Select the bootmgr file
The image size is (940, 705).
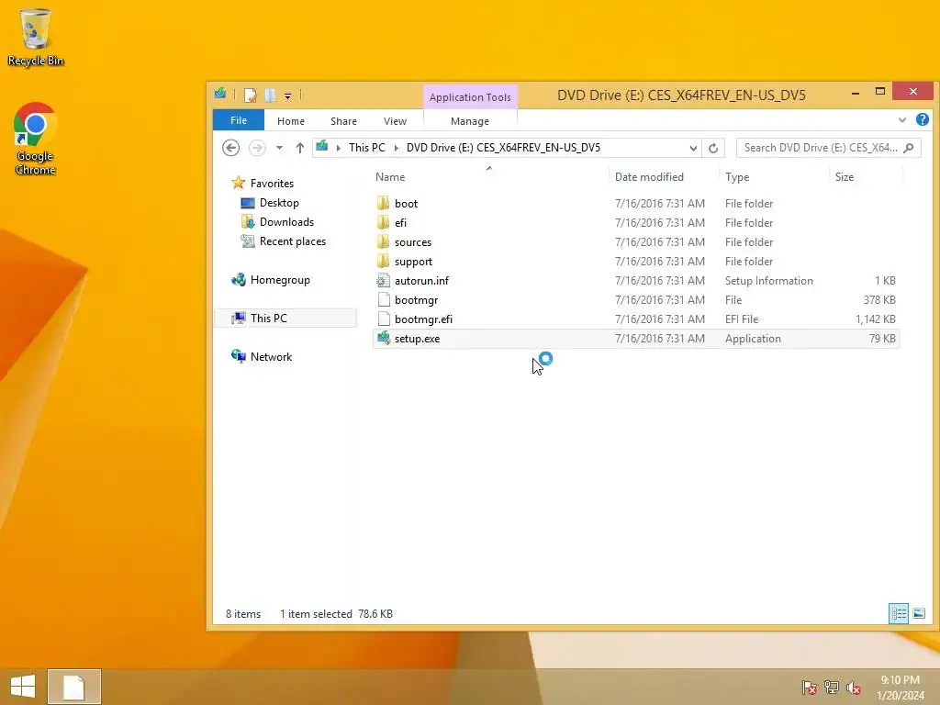tap(408, 300)
